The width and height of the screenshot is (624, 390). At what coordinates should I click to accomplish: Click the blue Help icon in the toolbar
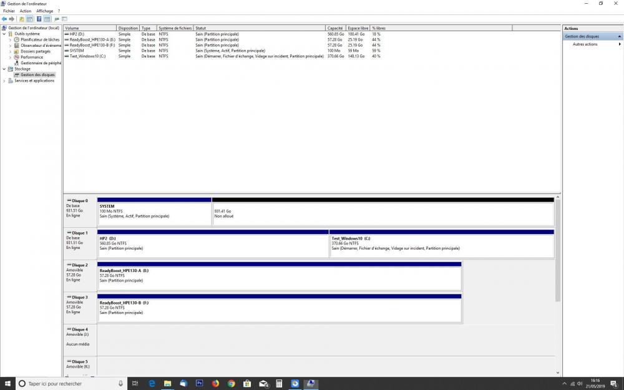(39, 19)
